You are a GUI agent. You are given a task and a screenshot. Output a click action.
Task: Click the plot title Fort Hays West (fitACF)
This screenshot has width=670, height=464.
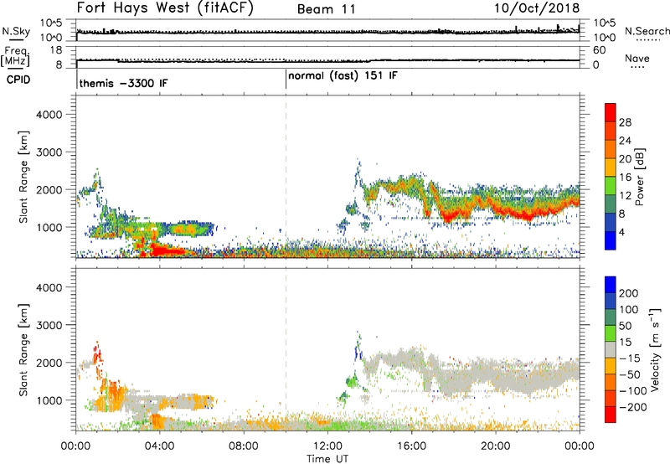(x=165, y=8)
